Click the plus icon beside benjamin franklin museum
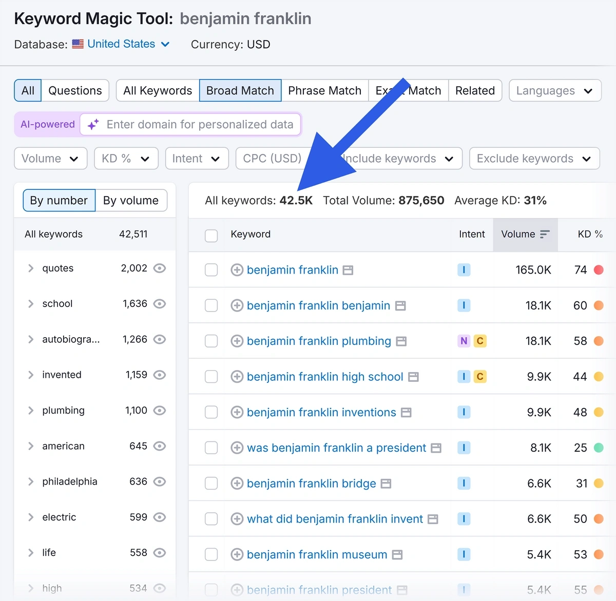The height and width of the screenshot is (601, 616). [237, 555]
